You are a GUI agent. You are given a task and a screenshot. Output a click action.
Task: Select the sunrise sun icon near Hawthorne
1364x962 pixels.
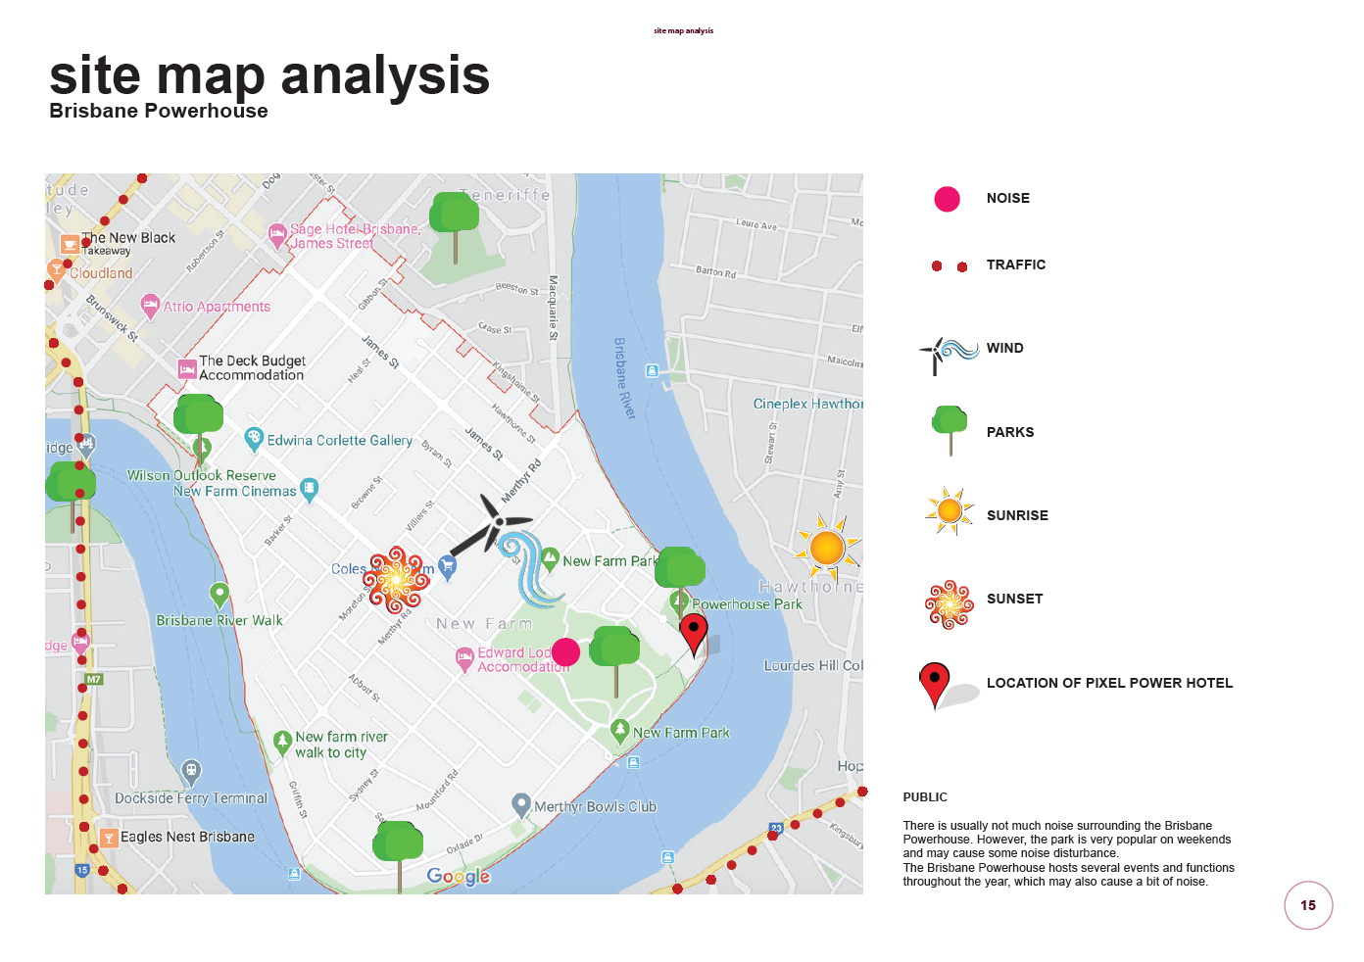click(828, 547)
